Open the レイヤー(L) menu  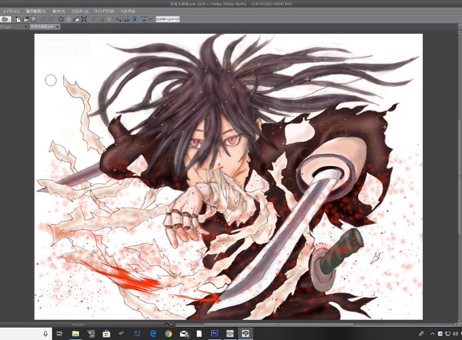[12, 11]
